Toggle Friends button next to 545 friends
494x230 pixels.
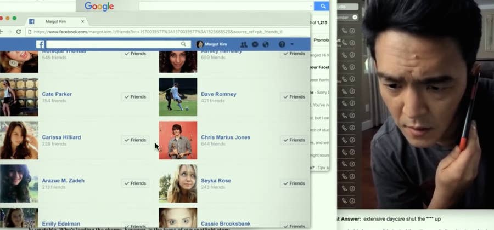pyautogui.click(x=135, y=54)
